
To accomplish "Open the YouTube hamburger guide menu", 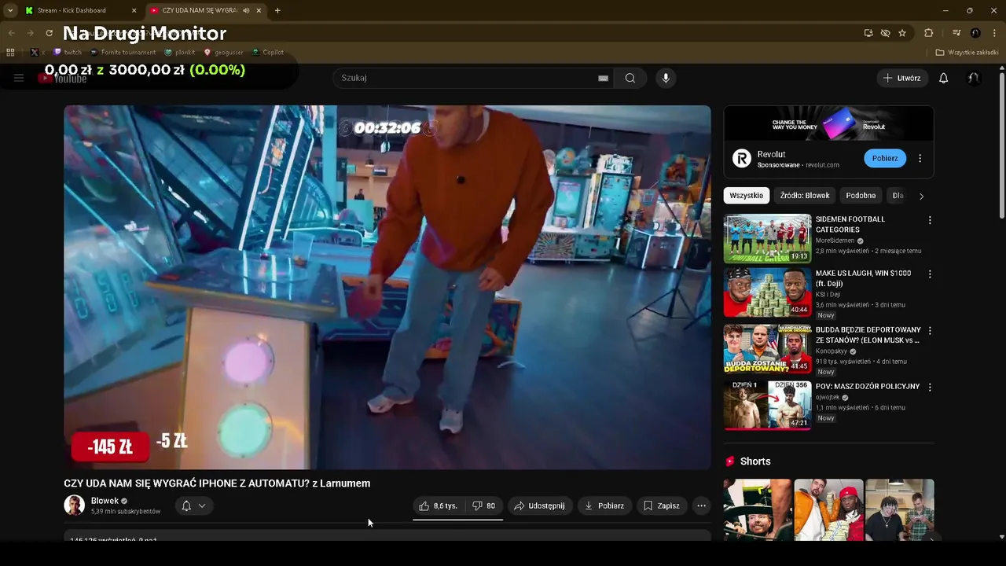I will pyautogui.click(x=19, y=78).
